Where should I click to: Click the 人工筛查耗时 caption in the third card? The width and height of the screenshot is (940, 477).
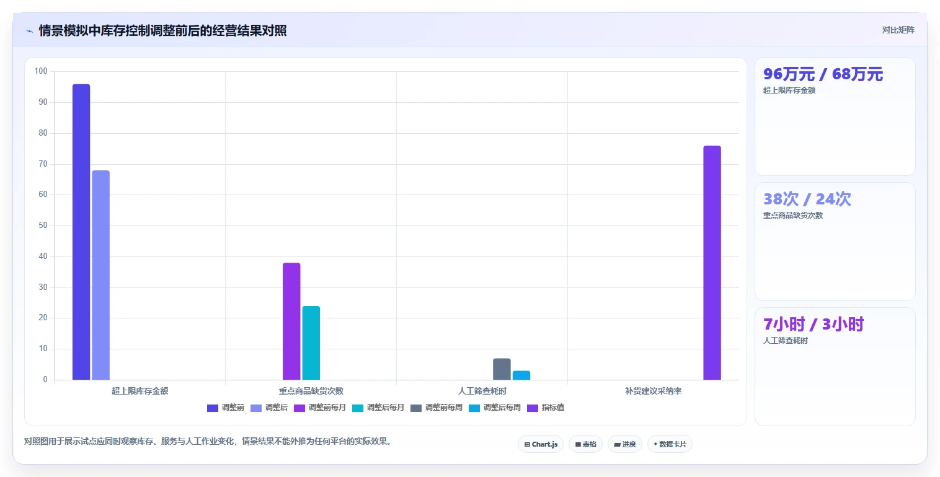tap(786, 341)
